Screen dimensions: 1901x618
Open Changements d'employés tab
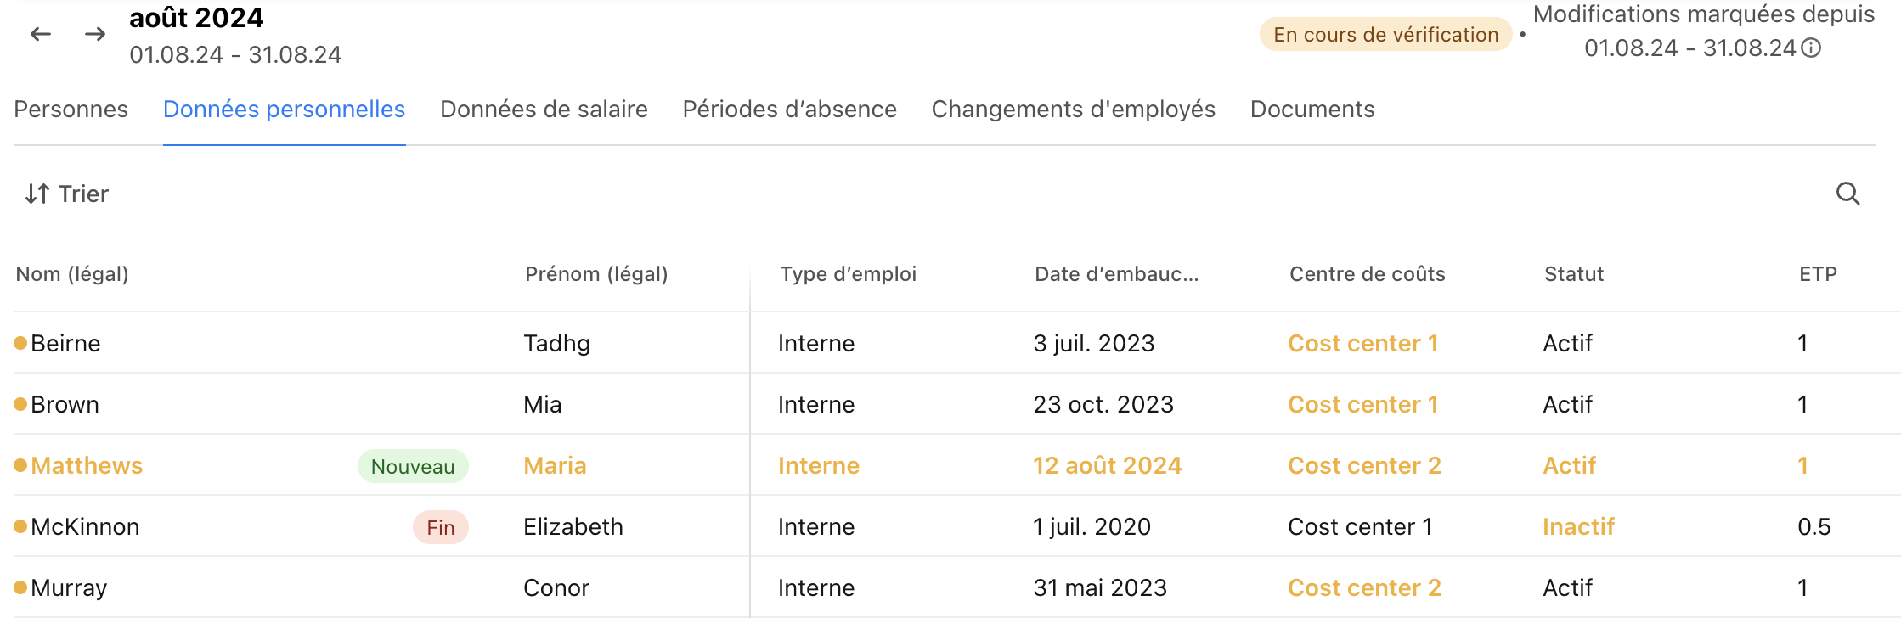pyautogui.click(x=1074, y=110)
